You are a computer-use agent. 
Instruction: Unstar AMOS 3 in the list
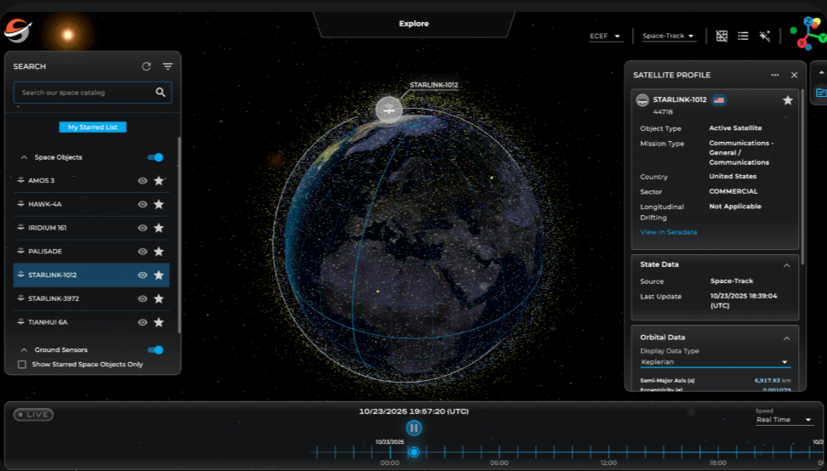click(159, 181)
